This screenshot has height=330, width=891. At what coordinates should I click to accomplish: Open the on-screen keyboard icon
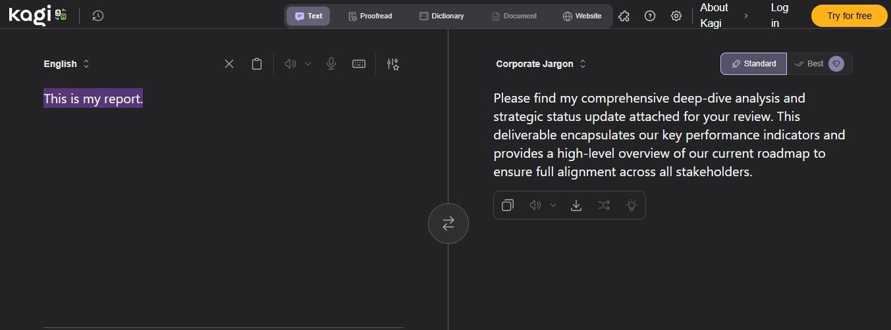pos(359,64)
